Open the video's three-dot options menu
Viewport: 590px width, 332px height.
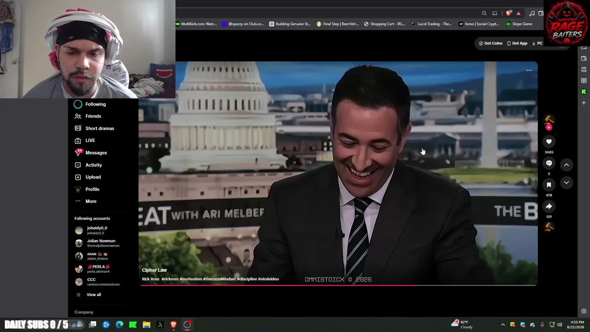[529, 71]
